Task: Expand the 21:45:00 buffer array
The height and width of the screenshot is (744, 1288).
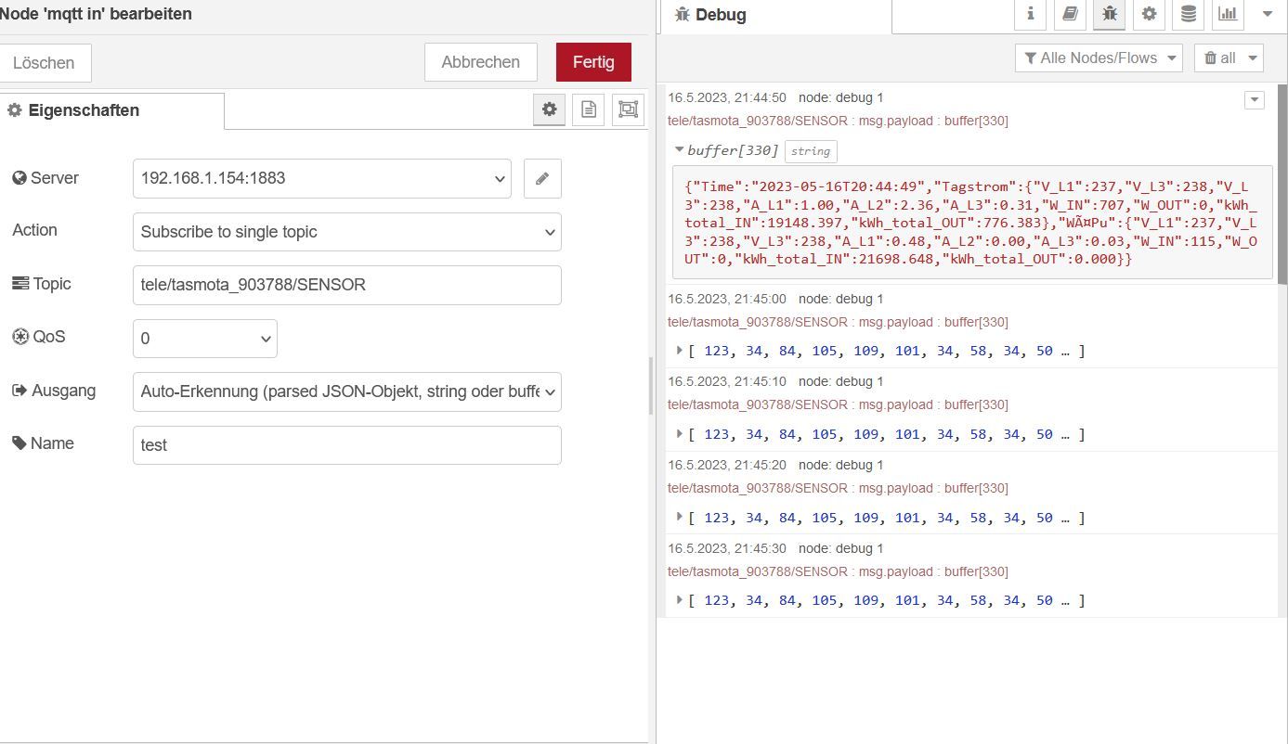Action: pyautogui.click(x=680, y=351)
